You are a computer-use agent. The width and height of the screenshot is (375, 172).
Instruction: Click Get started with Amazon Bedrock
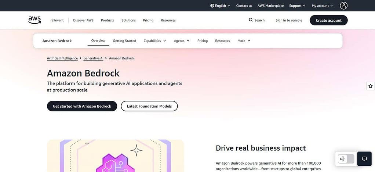pos(82,106)
